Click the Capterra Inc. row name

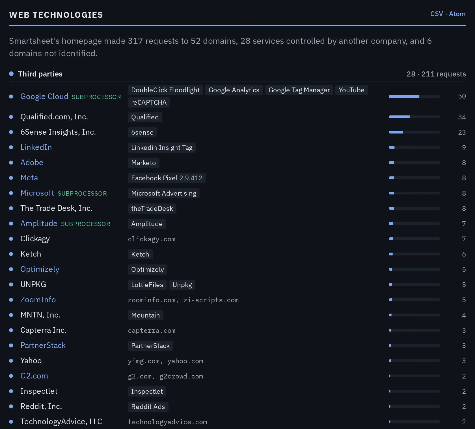click(x=44, y=330)
